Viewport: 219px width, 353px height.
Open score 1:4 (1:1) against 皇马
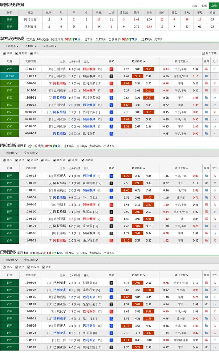click(74, 319)
